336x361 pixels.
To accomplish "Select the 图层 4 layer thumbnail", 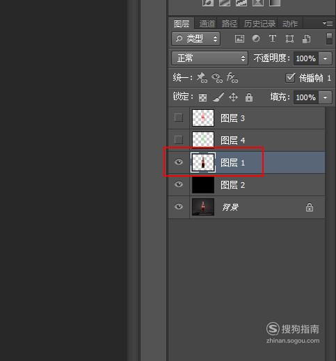I will pos(203,139).
